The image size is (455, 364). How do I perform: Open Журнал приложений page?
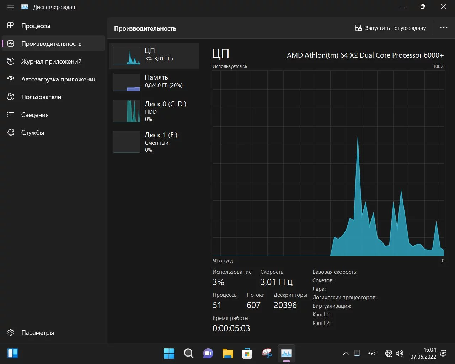point(53,61)
